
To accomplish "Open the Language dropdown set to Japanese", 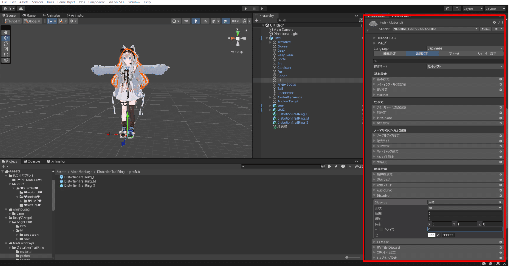I will [x=464, y=48].
